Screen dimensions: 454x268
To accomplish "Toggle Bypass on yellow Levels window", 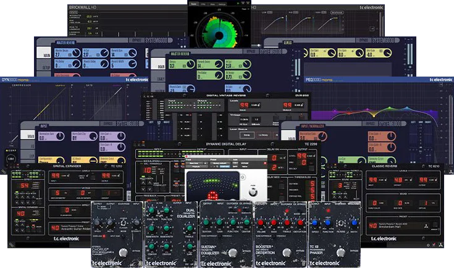I will 363,40.
